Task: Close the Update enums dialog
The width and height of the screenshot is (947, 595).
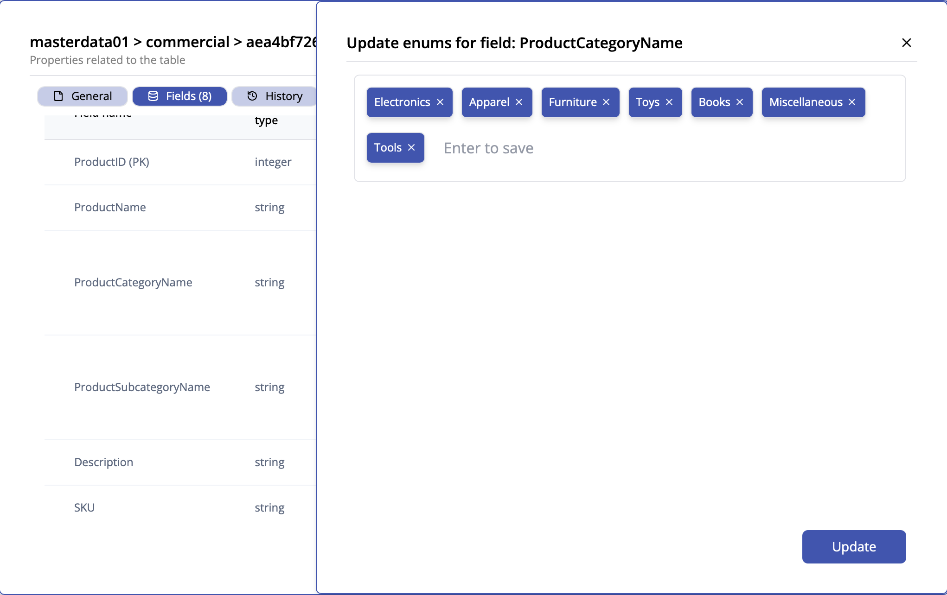Action: [907, 43]
